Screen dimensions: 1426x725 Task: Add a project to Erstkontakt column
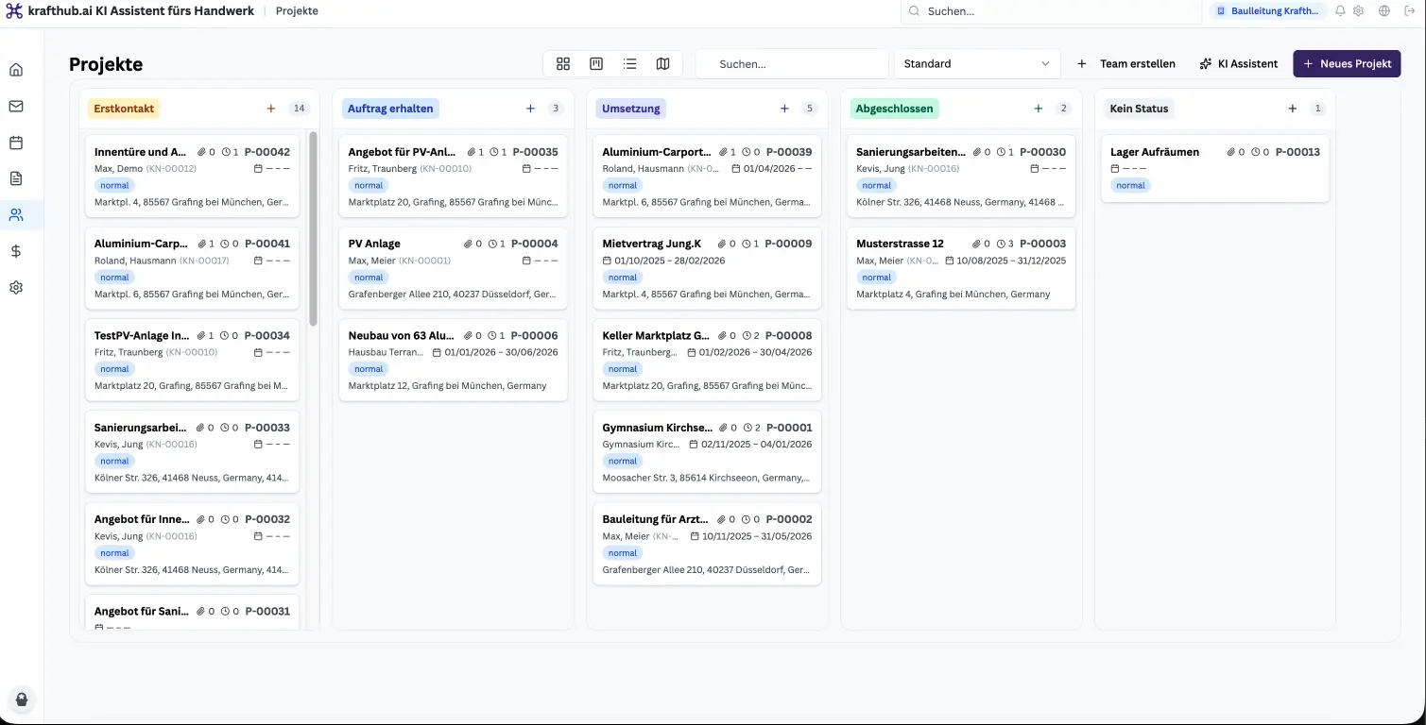coord(271,109)
